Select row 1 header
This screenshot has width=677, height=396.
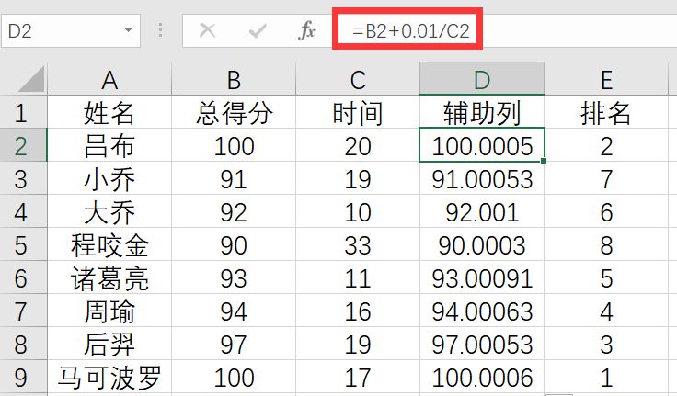(22, 113)
